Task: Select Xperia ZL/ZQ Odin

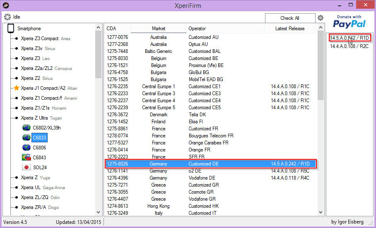Action: pos(40,197)
